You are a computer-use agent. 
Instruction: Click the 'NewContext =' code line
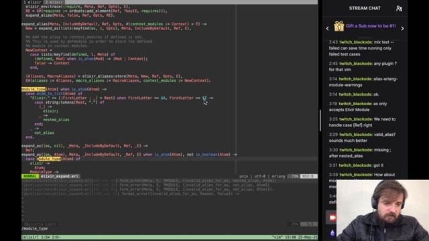point(39,50)
